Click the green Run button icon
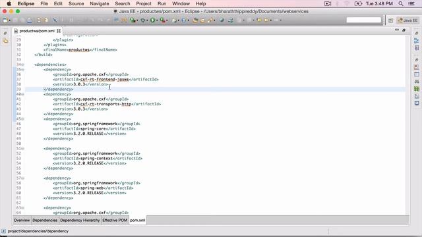The height and width of the screenshot is (237, 422). click(x=152, y=20)
